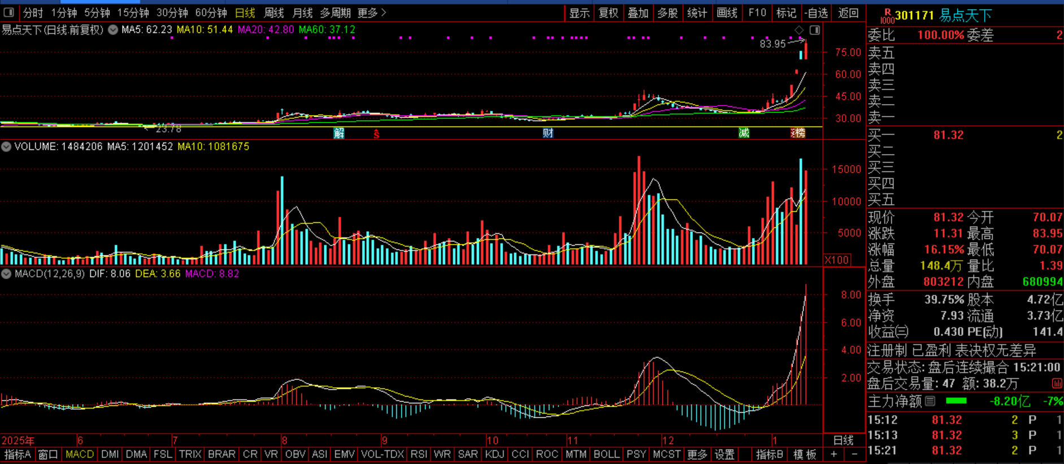Select the RSI indicator tab

point(419,454)
